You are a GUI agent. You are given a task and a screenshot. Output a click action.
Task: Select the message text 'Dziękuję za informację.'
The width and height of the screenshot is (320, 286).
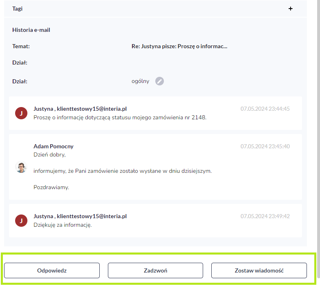(63, 225)
